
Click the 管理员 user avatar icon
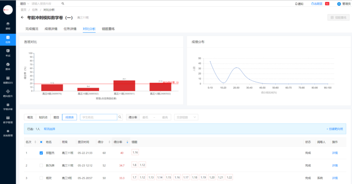[x=339, y=4]
